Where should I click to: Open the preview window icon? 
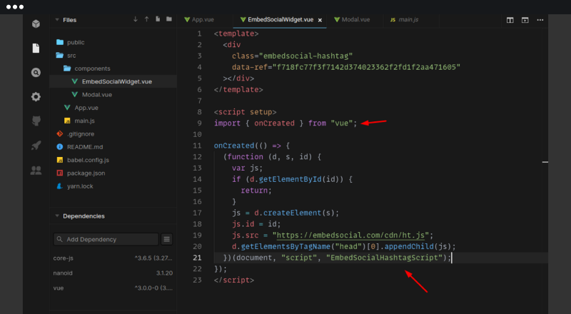pyautogui.click(x=525, y=20)
